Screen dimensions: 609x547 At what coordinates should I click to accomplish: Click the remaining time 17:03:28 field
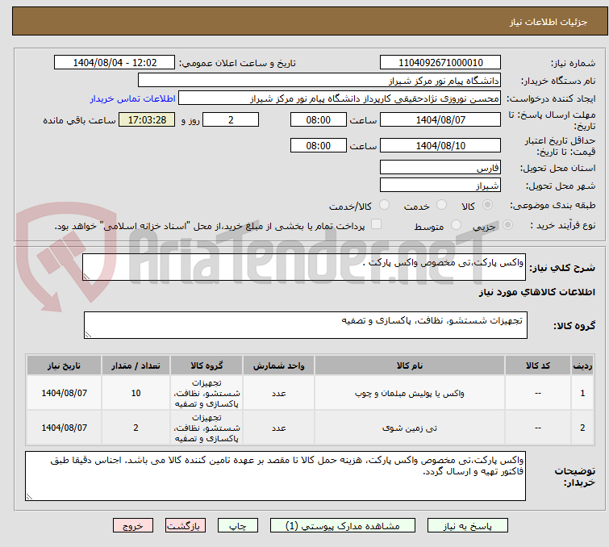[x=147, y=119]
